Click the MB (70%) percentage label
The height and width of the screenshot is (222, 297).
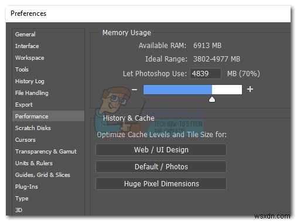pos(244,74)
